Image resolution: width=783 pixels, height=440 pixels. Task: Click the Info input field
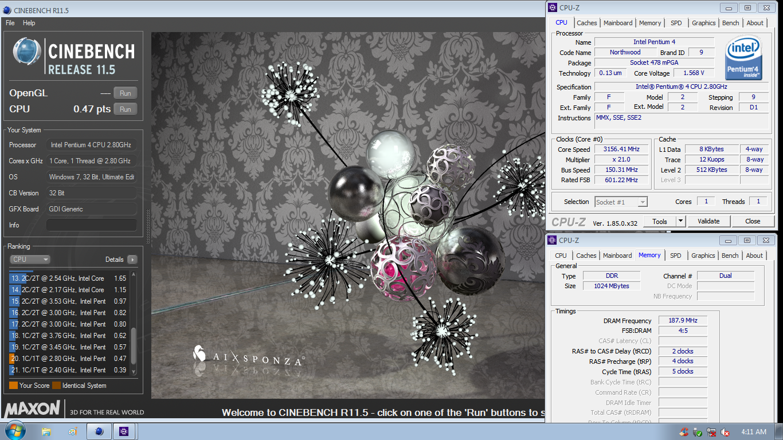pos(91,225)
